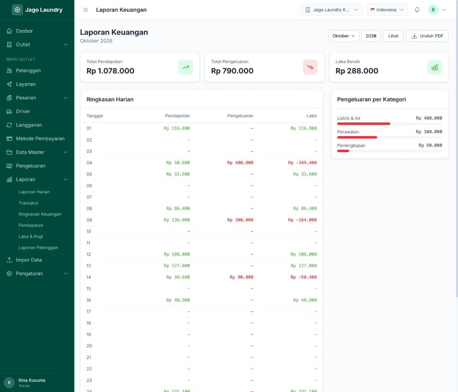Open the Oktober month dropdown
This screenshot has height=392, width=458.
pos(344,36)
